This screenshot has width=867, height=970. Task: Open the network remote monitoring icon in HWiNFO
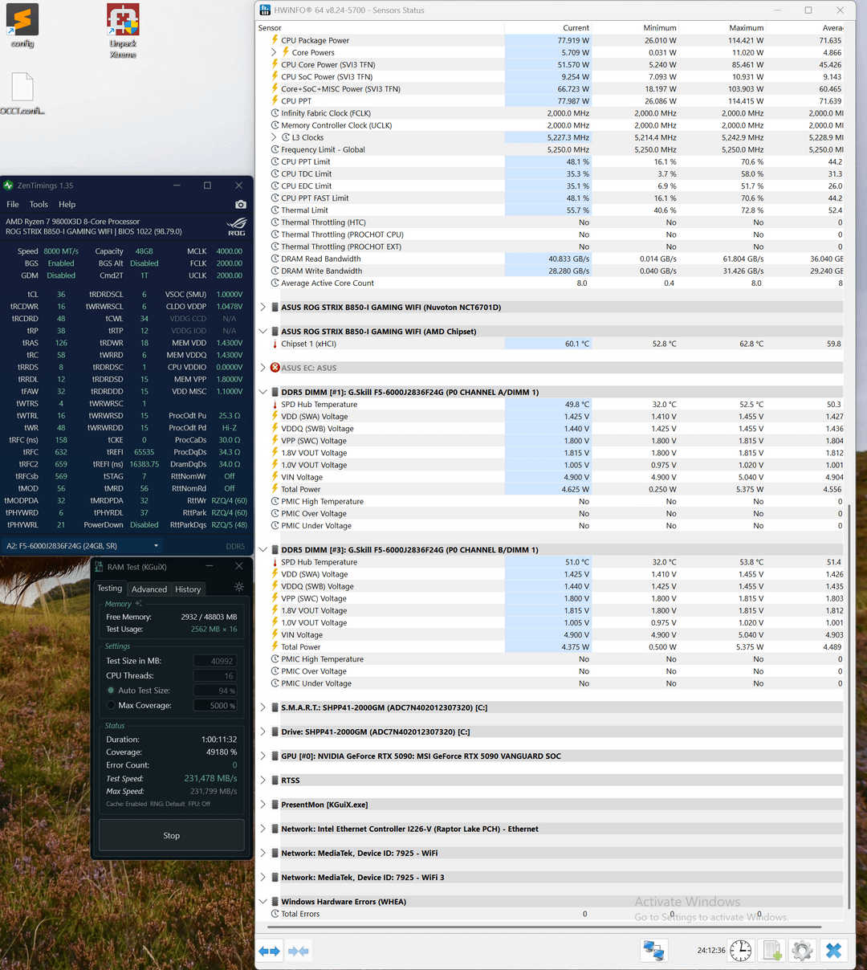[654, 951]
